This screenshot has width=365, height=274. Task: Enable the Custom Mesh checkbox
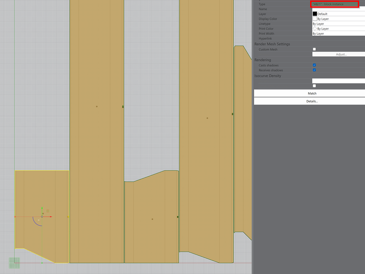point(314,49)
